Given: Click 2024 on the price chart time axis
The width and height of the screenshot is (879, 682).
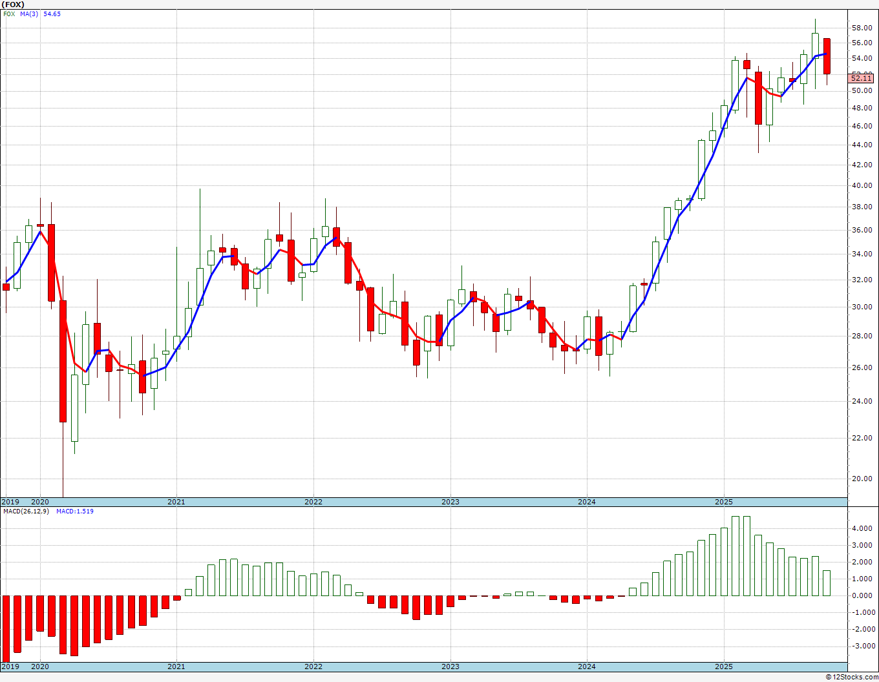Looking at the screenshot, I should (587, 502).
